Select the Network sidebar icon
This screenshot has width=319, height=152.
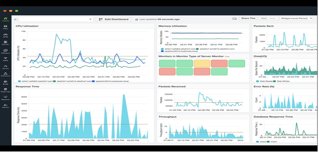[6, 75]
